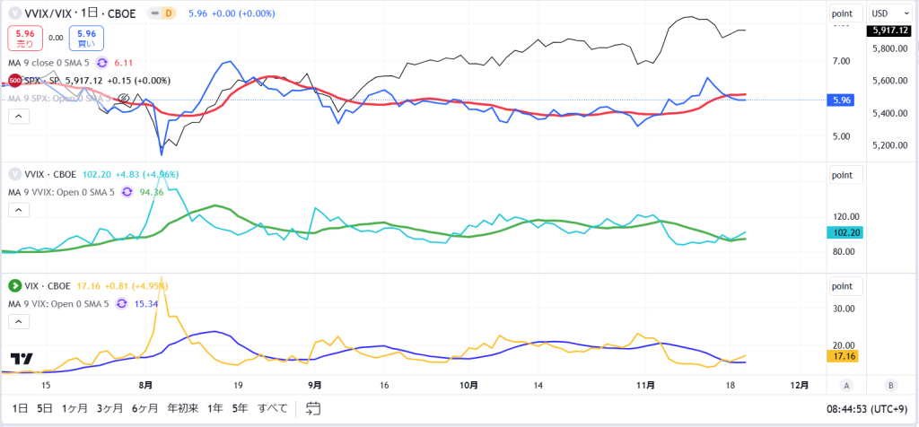Click the TradingView logo icon
The image size is (919, 427).
(x=22, y=359)
